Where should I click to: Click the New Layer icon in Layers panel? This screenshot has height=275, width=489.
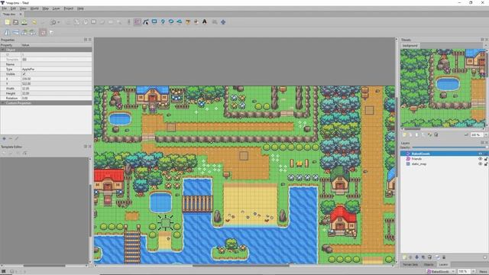coord(404,257)
